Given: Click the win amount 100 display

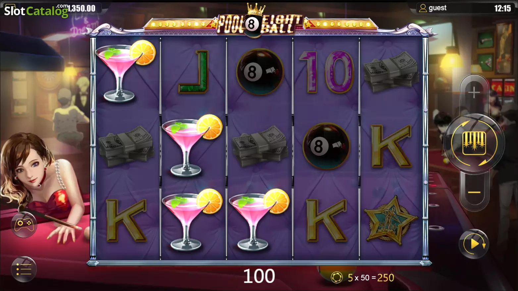Looking at the screenshot, I should point(259,276).
